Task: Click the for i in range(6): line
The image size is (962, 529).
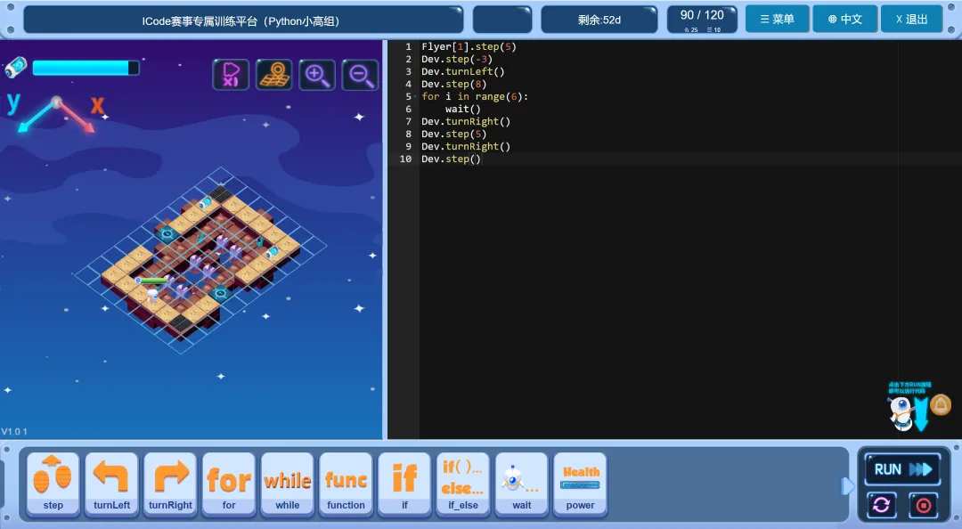Action: pyautogui.click(x=474, y=96)
